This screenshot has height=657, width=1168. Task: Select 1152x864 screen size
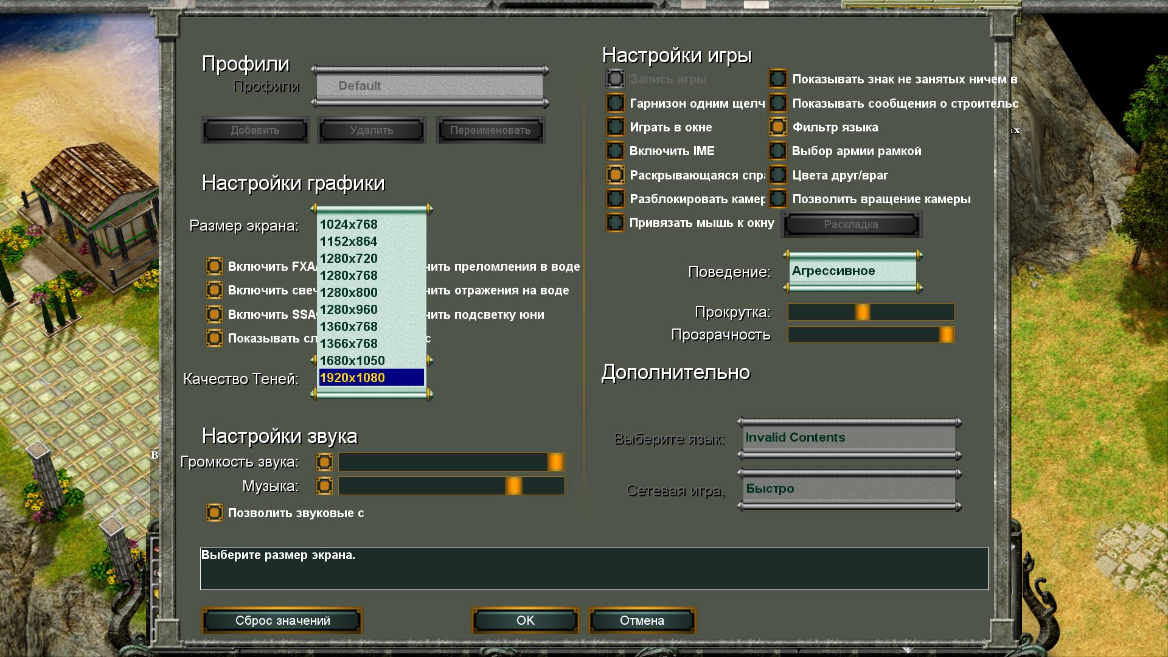point(372,242)
